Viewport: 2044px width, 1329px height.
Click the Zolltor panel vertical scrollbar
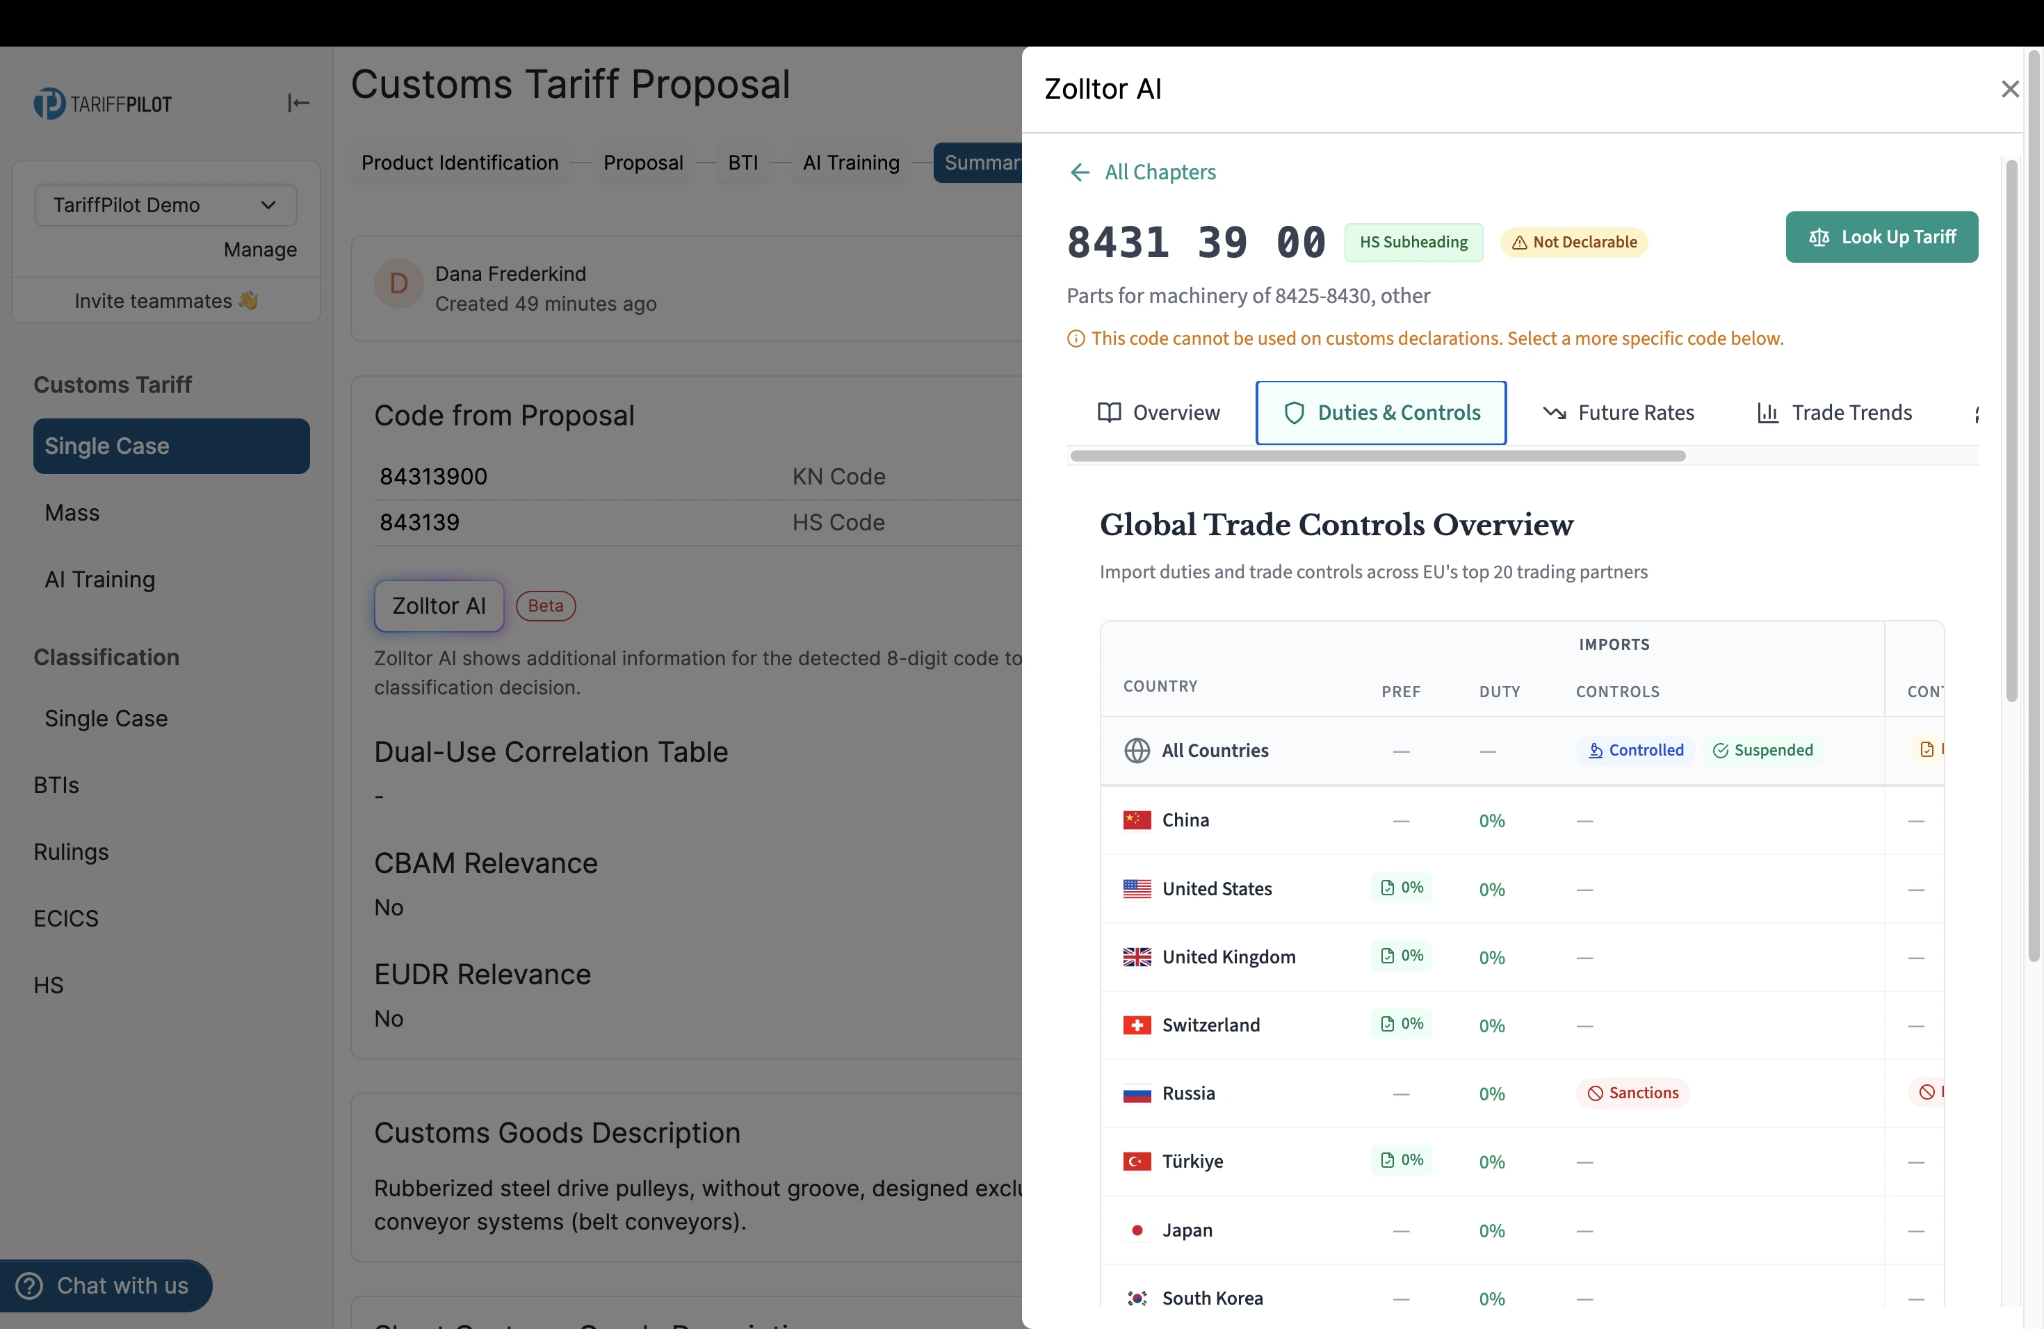tap(2011, 430)
